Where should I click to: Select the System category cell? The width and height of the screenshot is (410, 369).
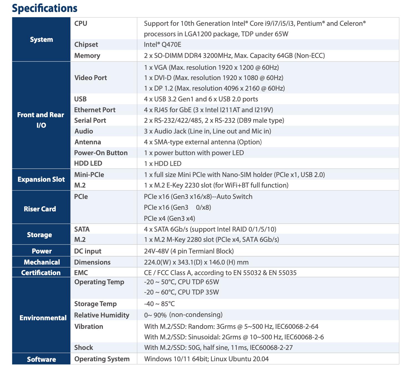click(x=41, y=40)
